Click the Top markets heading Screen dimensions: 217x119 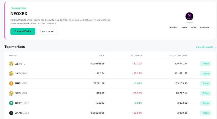point(15,47)
